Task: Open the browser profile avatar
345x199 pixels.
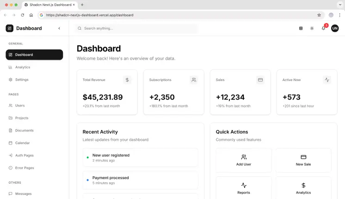Action: (x=331, y=15)
